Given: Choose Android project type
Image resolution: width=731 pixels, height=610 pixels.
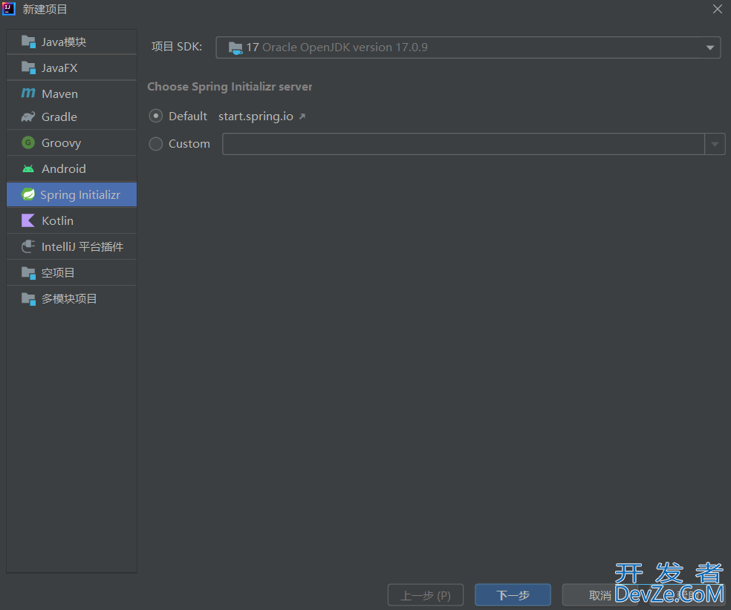Looking at the screenshot, I should coord(72,168).
